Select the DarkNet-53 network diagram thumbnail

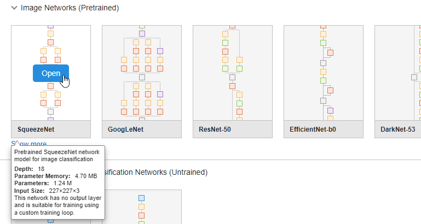[x=398, y=72]
